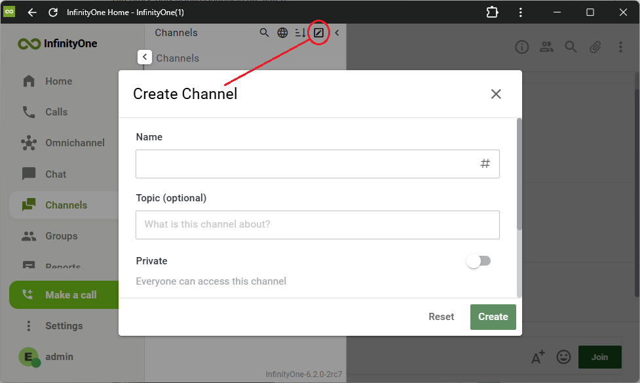Click the Chat bubble icon
The width and height of the screenshot is (640, 383).
coord(29,174)
